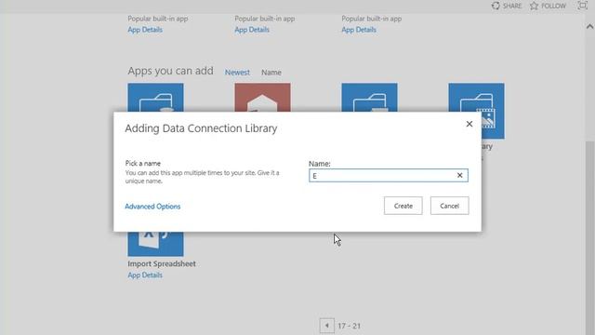This screenshot has height=335, width=595.
Task: Clear the Name field with X icon
Action: pos(459,176)
